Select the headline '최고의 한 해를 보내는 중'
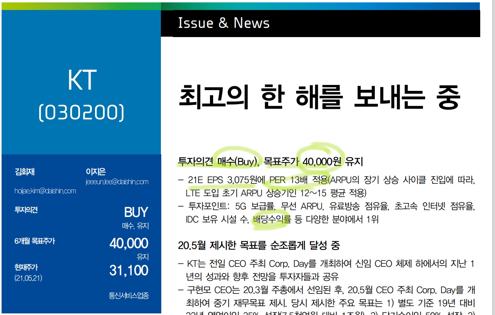This screenshot has width=495, height=315. pos(319,96)
